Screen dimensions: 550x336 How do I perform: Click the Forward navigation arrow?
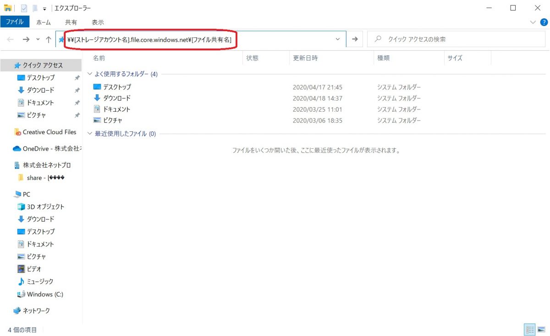point(26,39)
